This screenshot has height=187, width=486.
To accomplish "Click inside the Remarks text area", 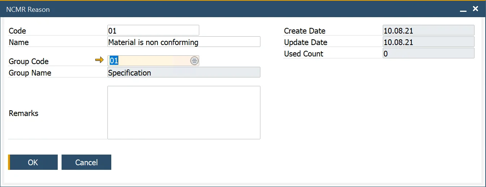I will (184, 113).
